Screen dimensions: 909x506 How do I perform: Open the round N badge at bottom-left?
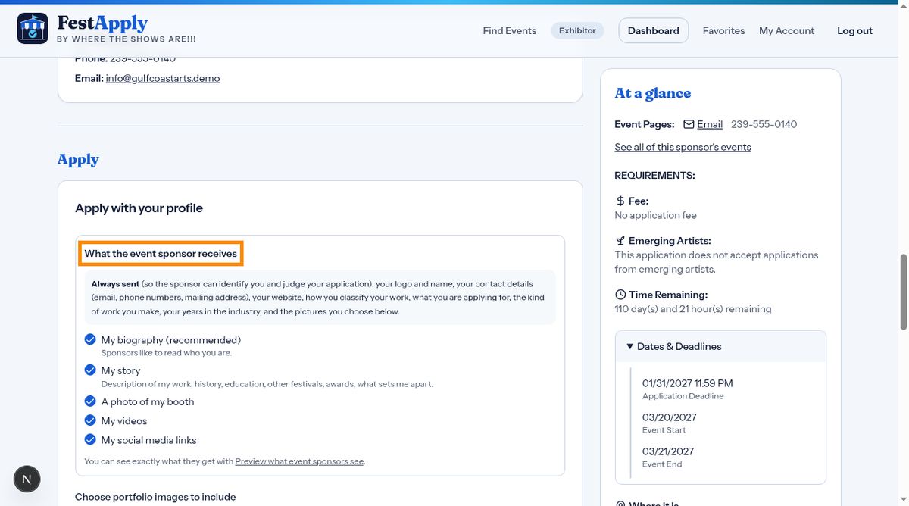point(27,479)
